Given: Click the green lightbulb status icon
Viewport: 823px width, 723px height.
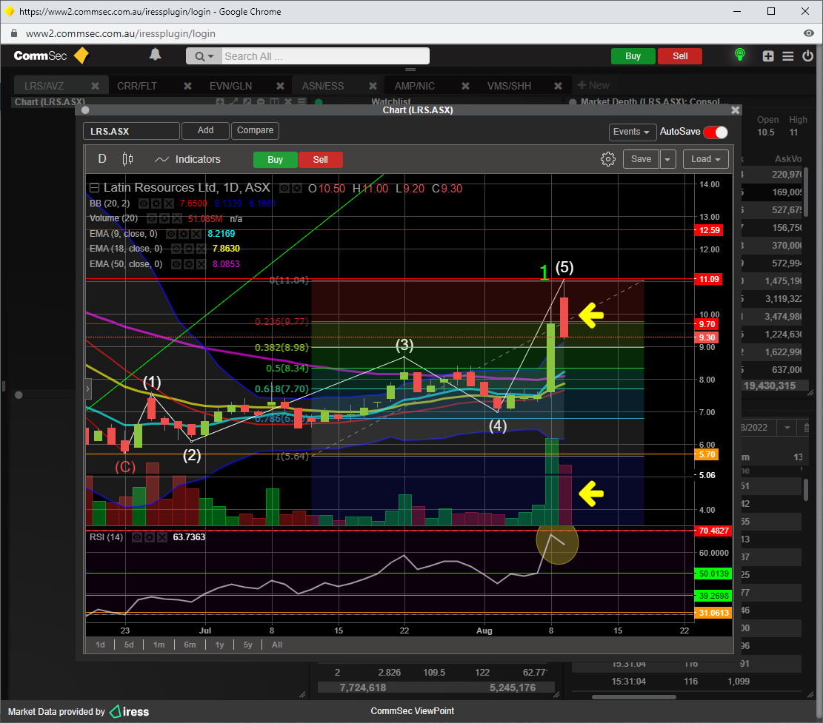Looking at the screenshot, I should point(739,56).
